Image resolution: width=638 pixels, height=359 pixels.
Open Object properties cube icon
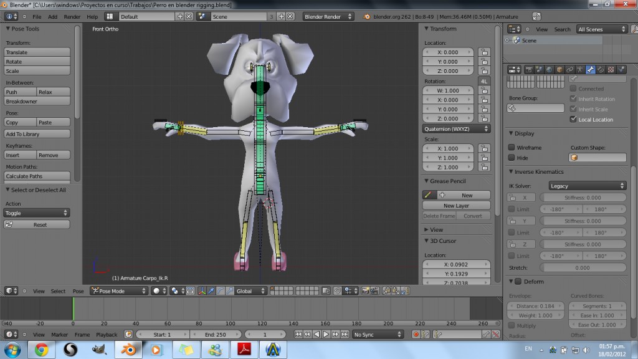tap(559, 69)
